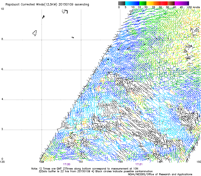Click the longitude label '141'
The height and width of the screenshot is (176, 201).
[x=81, y=162]
